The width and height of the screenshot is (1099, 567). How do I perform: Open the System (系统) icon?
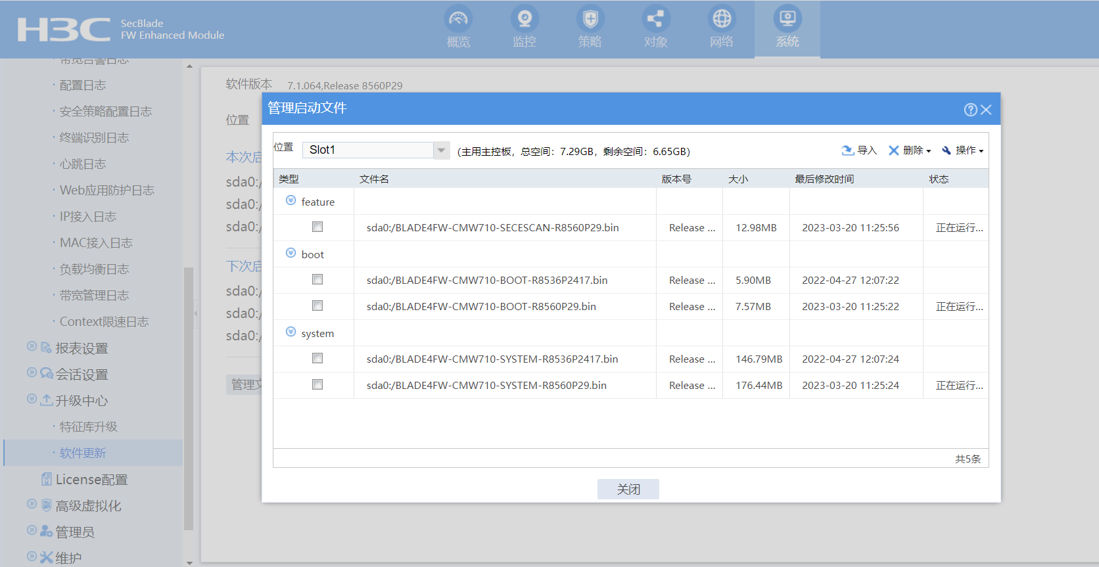pos(787,19)
